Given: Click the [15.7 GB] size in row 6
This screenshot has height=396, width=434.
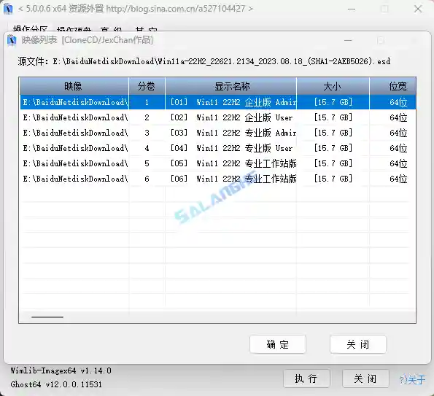Looking at the screenshot, I should (x=333, y=179).
